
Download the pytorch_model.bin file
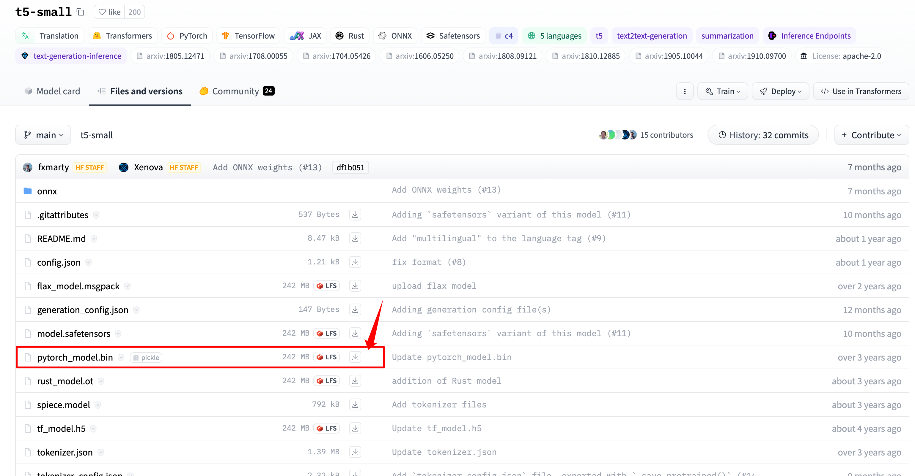355,357
